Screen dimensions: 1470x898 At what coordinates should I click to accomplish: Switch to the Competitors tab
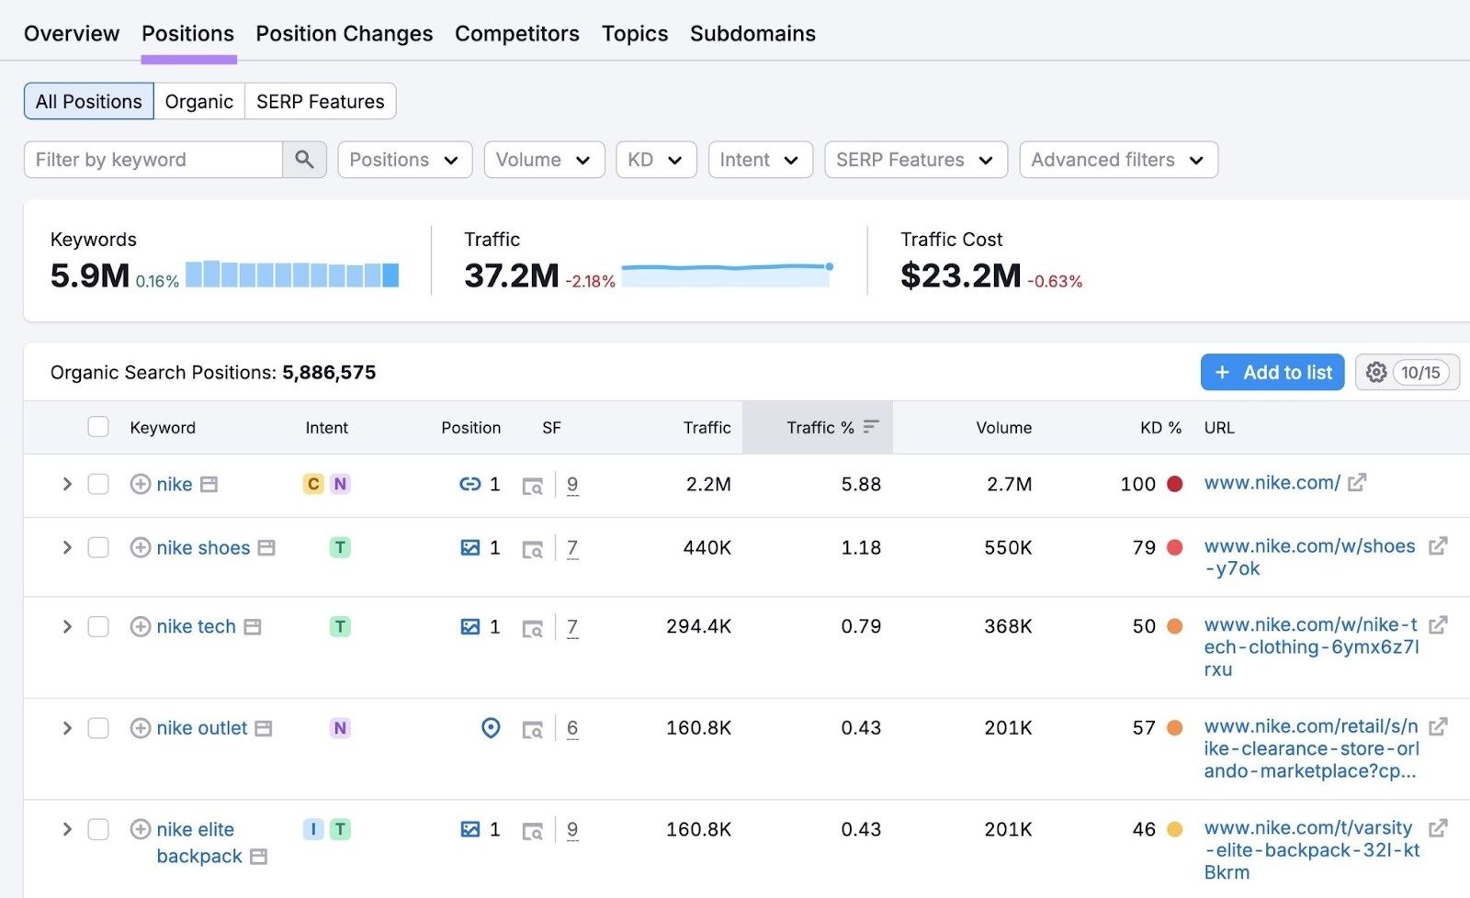tap(516, 33)
